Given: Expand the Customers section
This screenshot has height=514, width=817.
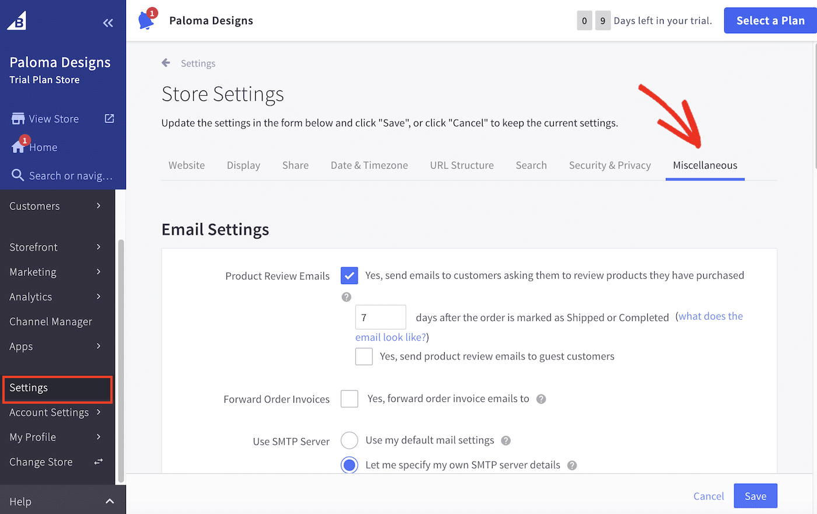Looking at the screenshot, I should 34,205.
